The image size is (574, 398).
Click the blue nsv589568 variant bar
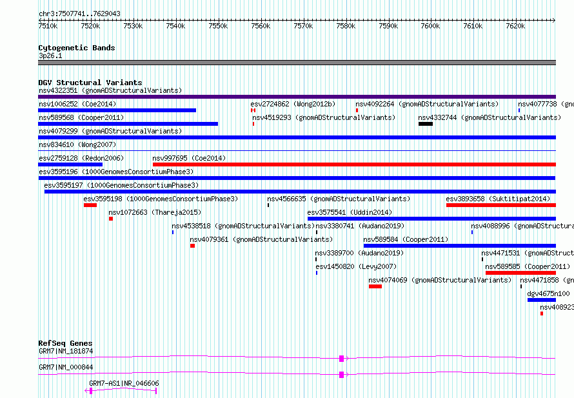(128, 124)
